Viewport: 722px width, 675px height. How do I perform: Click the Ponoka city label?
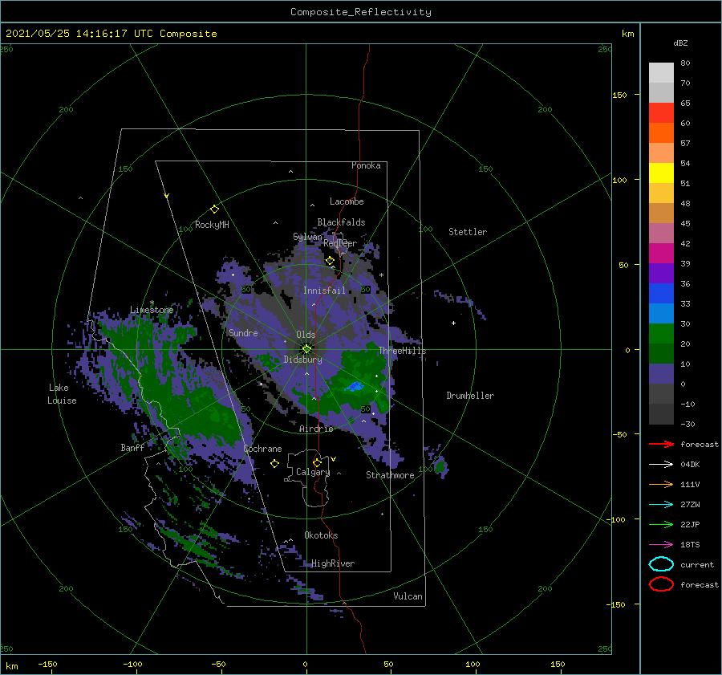(366, 165)
